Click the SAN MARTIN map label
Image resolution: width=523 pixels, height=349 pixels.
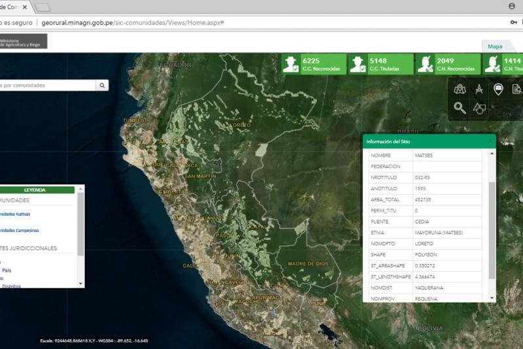pyautogui.click(x=200, y=176)
